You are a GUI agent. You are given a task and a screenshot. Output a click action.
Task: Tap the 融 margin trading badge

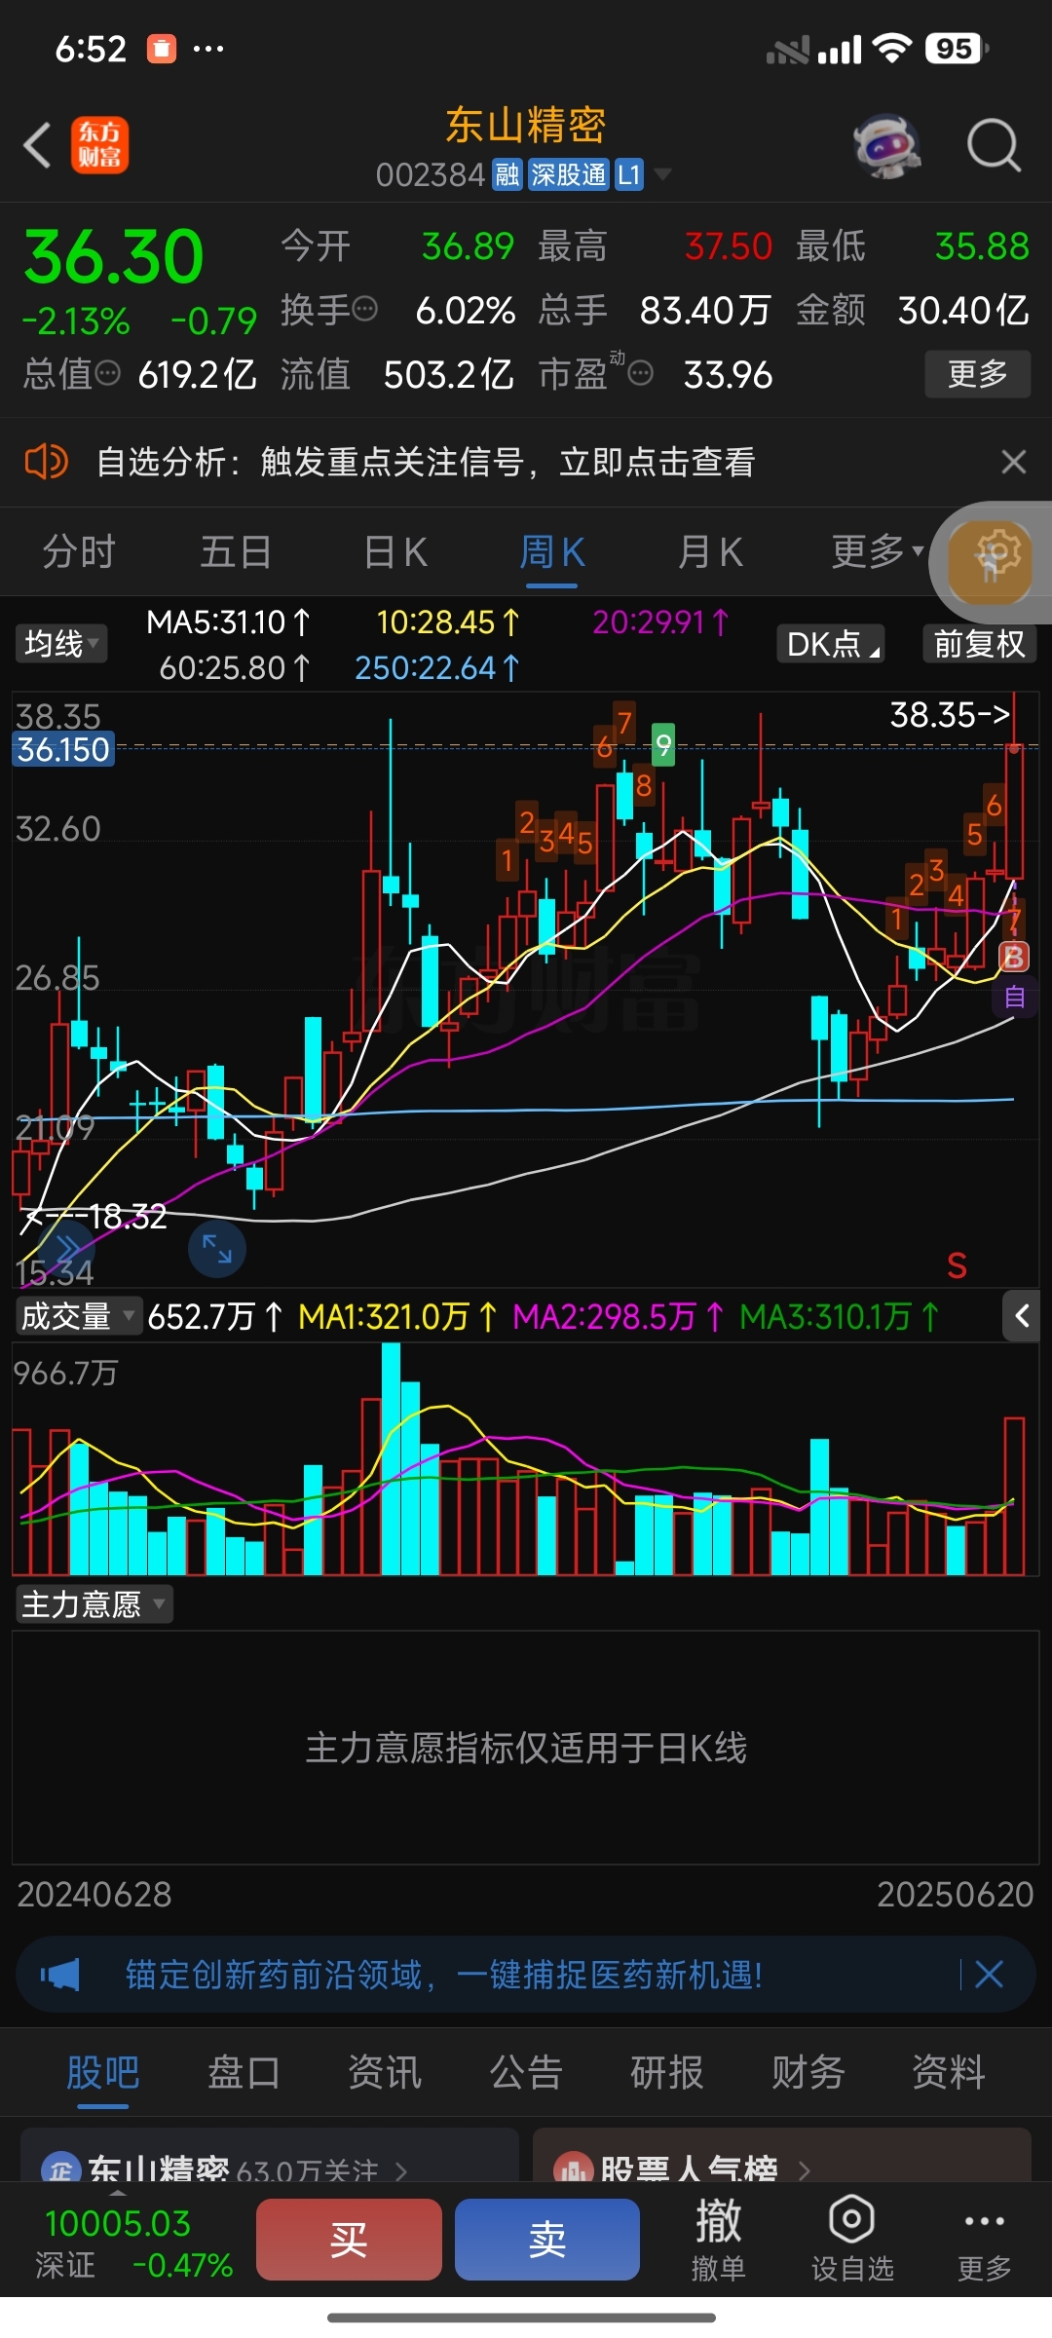pyautogui.click(x=507, y=174)
